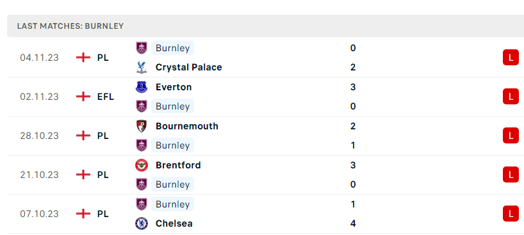
Task: Click England flag in the 07.10.23 row
Action: click(x=83, y=214)
